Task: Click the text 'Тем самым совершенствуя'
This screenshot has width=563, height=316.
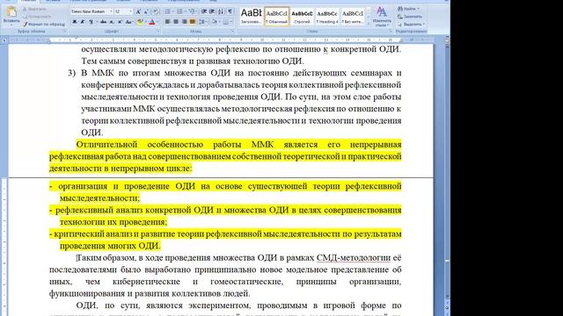Action: click(135, 61)
